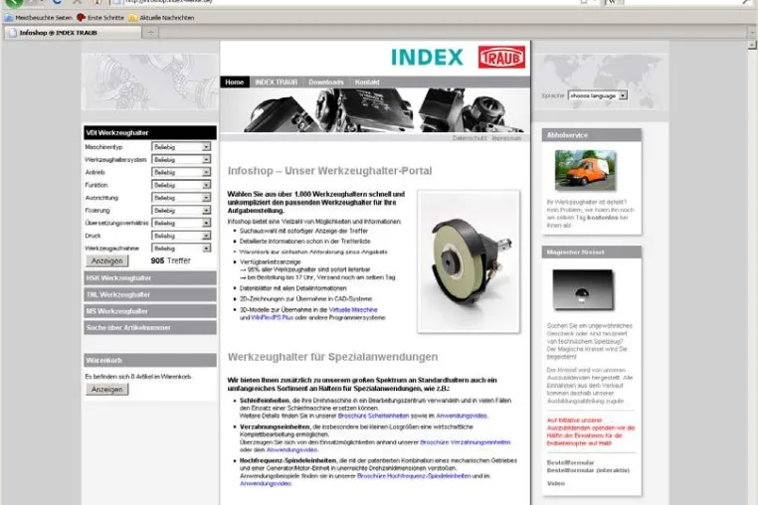Click the Meistbesuchte Seiten bookmark
The image size is (758, 505).
pos(38,18)
